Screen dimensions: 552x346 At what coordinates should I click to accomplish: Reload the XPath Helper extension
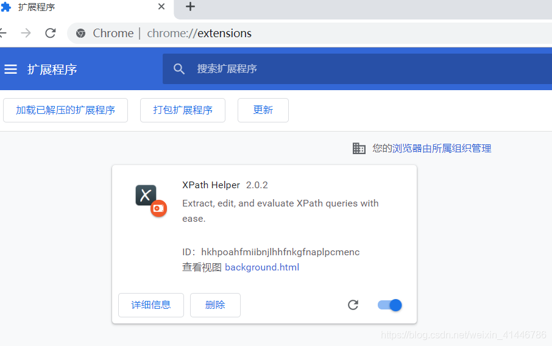tap(353, 305)
